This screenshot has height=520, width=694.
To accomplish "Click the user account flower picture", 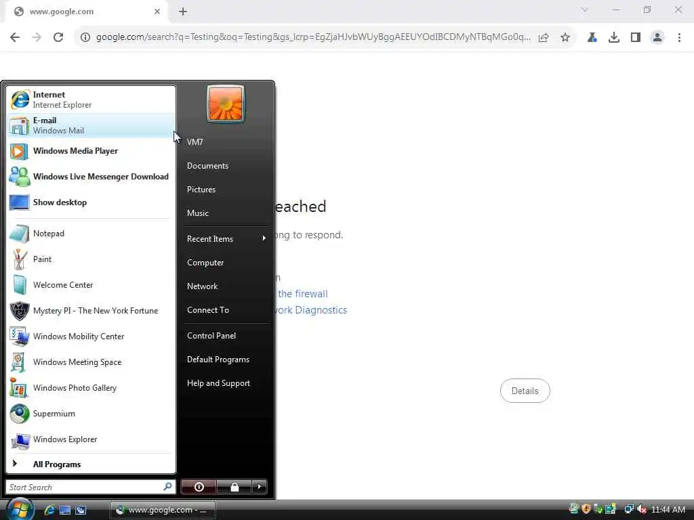I will tap(225, 104).
